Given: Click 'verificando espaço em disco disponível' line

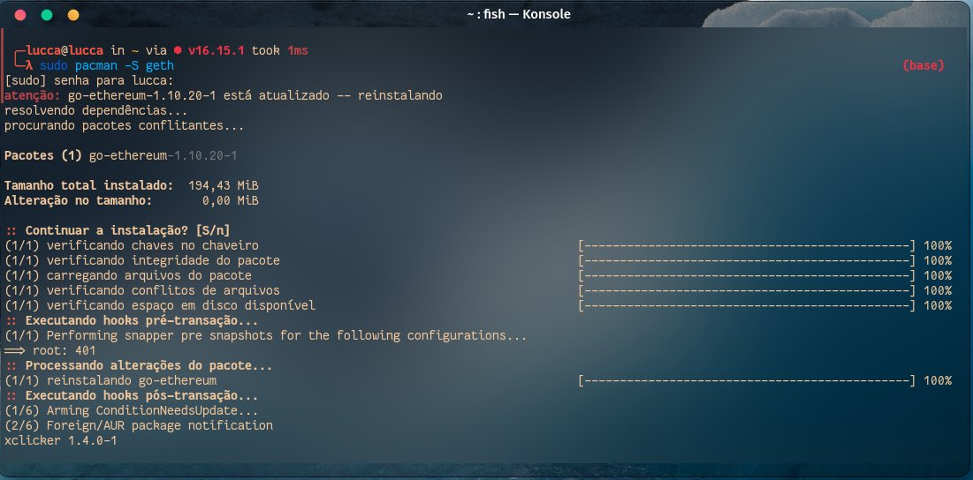Looking at the screenshot, I should tap(160, 305).
